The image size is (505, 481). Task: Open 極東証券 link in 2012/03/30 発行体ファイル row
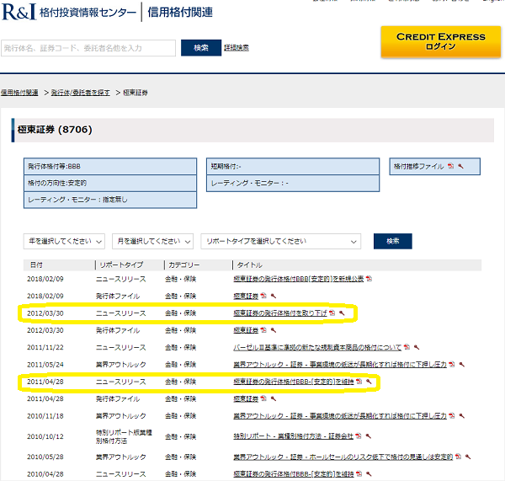coord(246,330)
